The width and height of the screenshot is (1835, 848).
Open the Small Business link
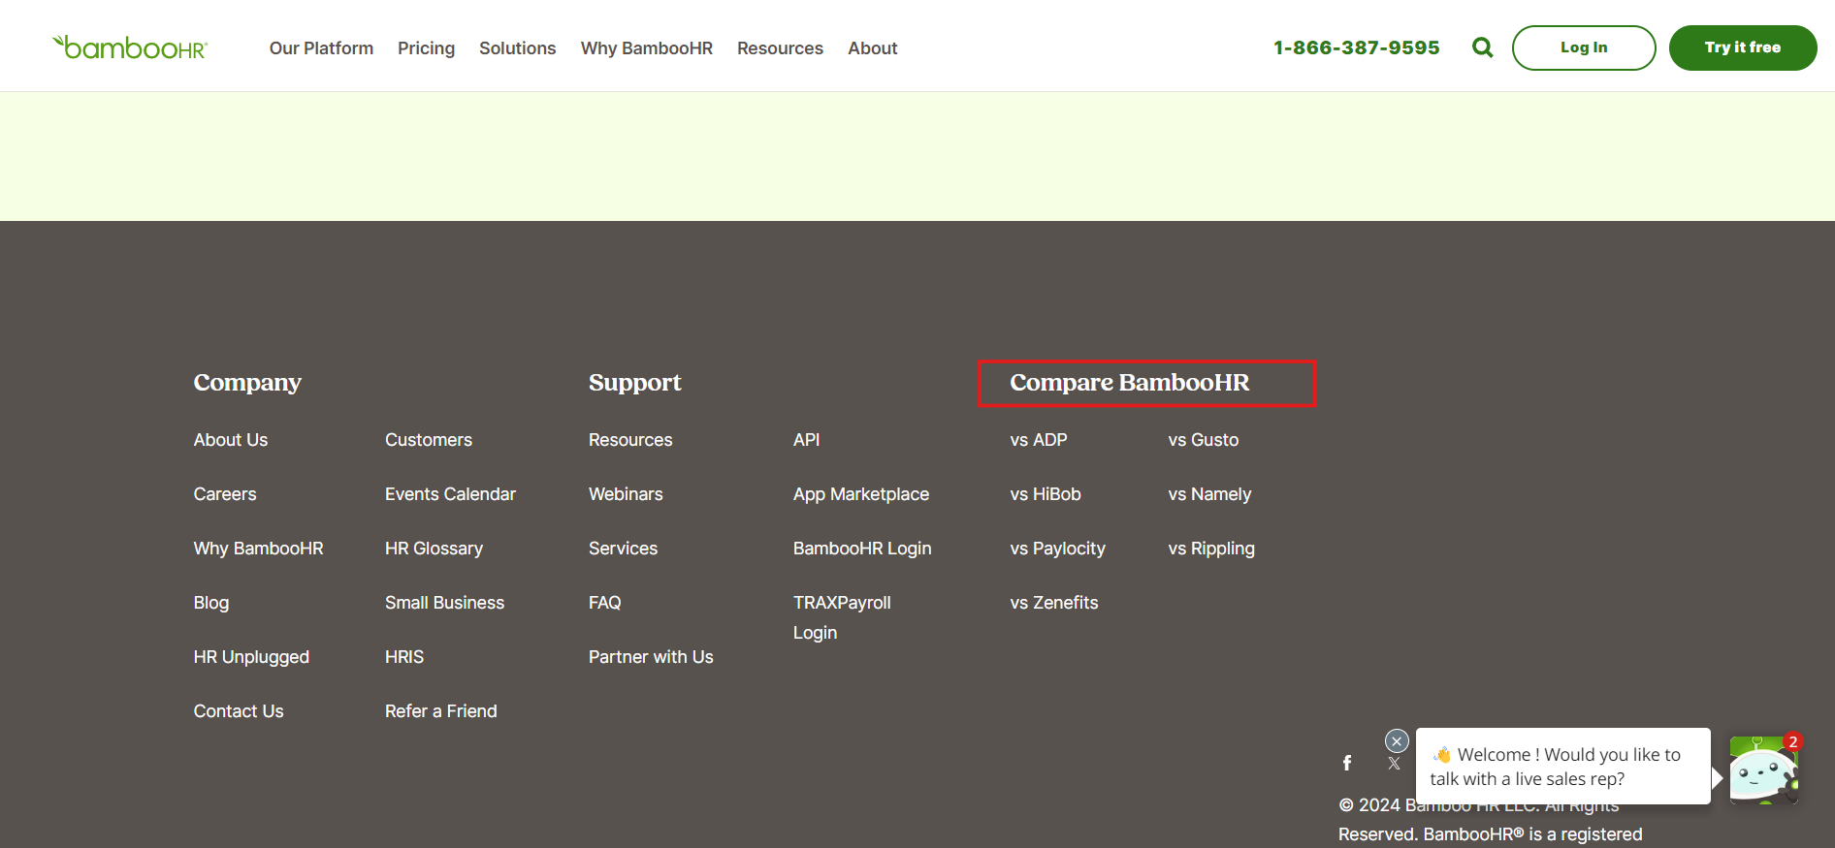[444, 603]
